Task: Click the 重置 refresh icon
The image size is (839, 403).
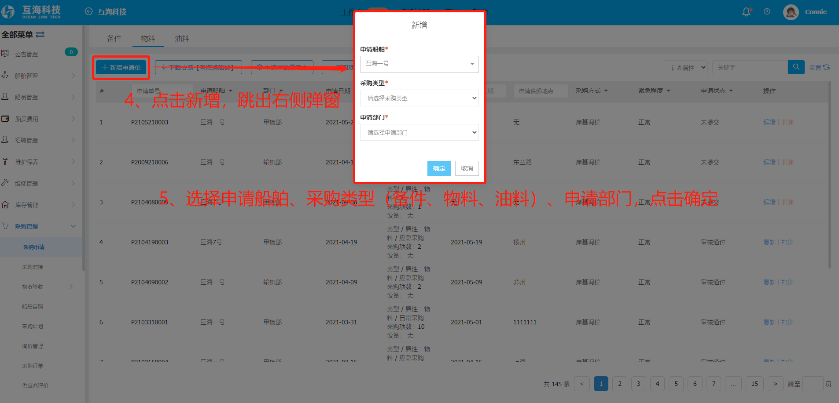Action: click(x=826, y=67)
